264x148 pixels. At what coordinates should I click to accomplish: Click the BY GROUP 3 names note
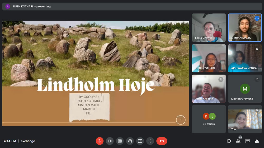click(89, 107)
